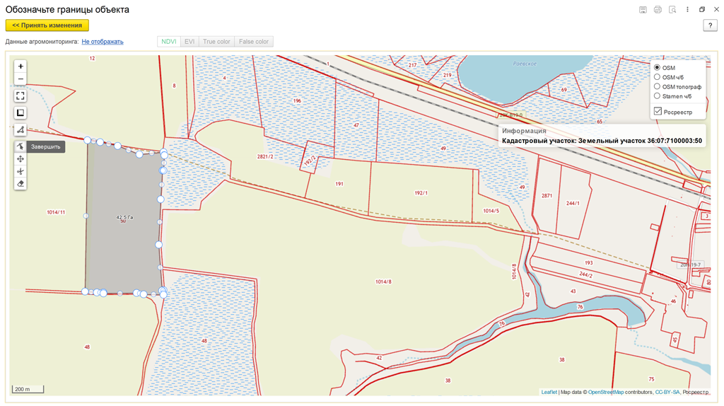Select the move/drag layers tool

(21, 159)
